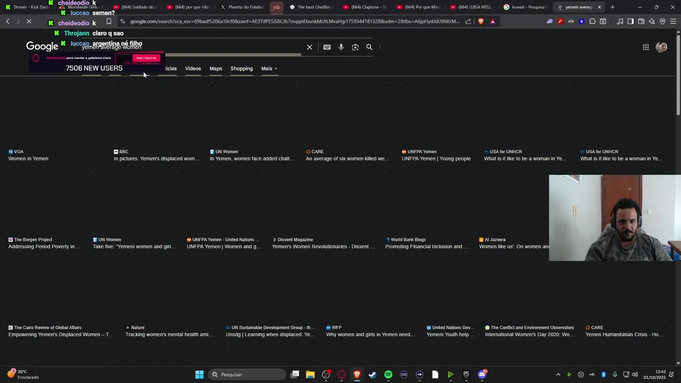This screenshot has height=383, width=681.
Task: Click the UN Women 'In Yemen, women face' result
Action: tap(252, 159)
